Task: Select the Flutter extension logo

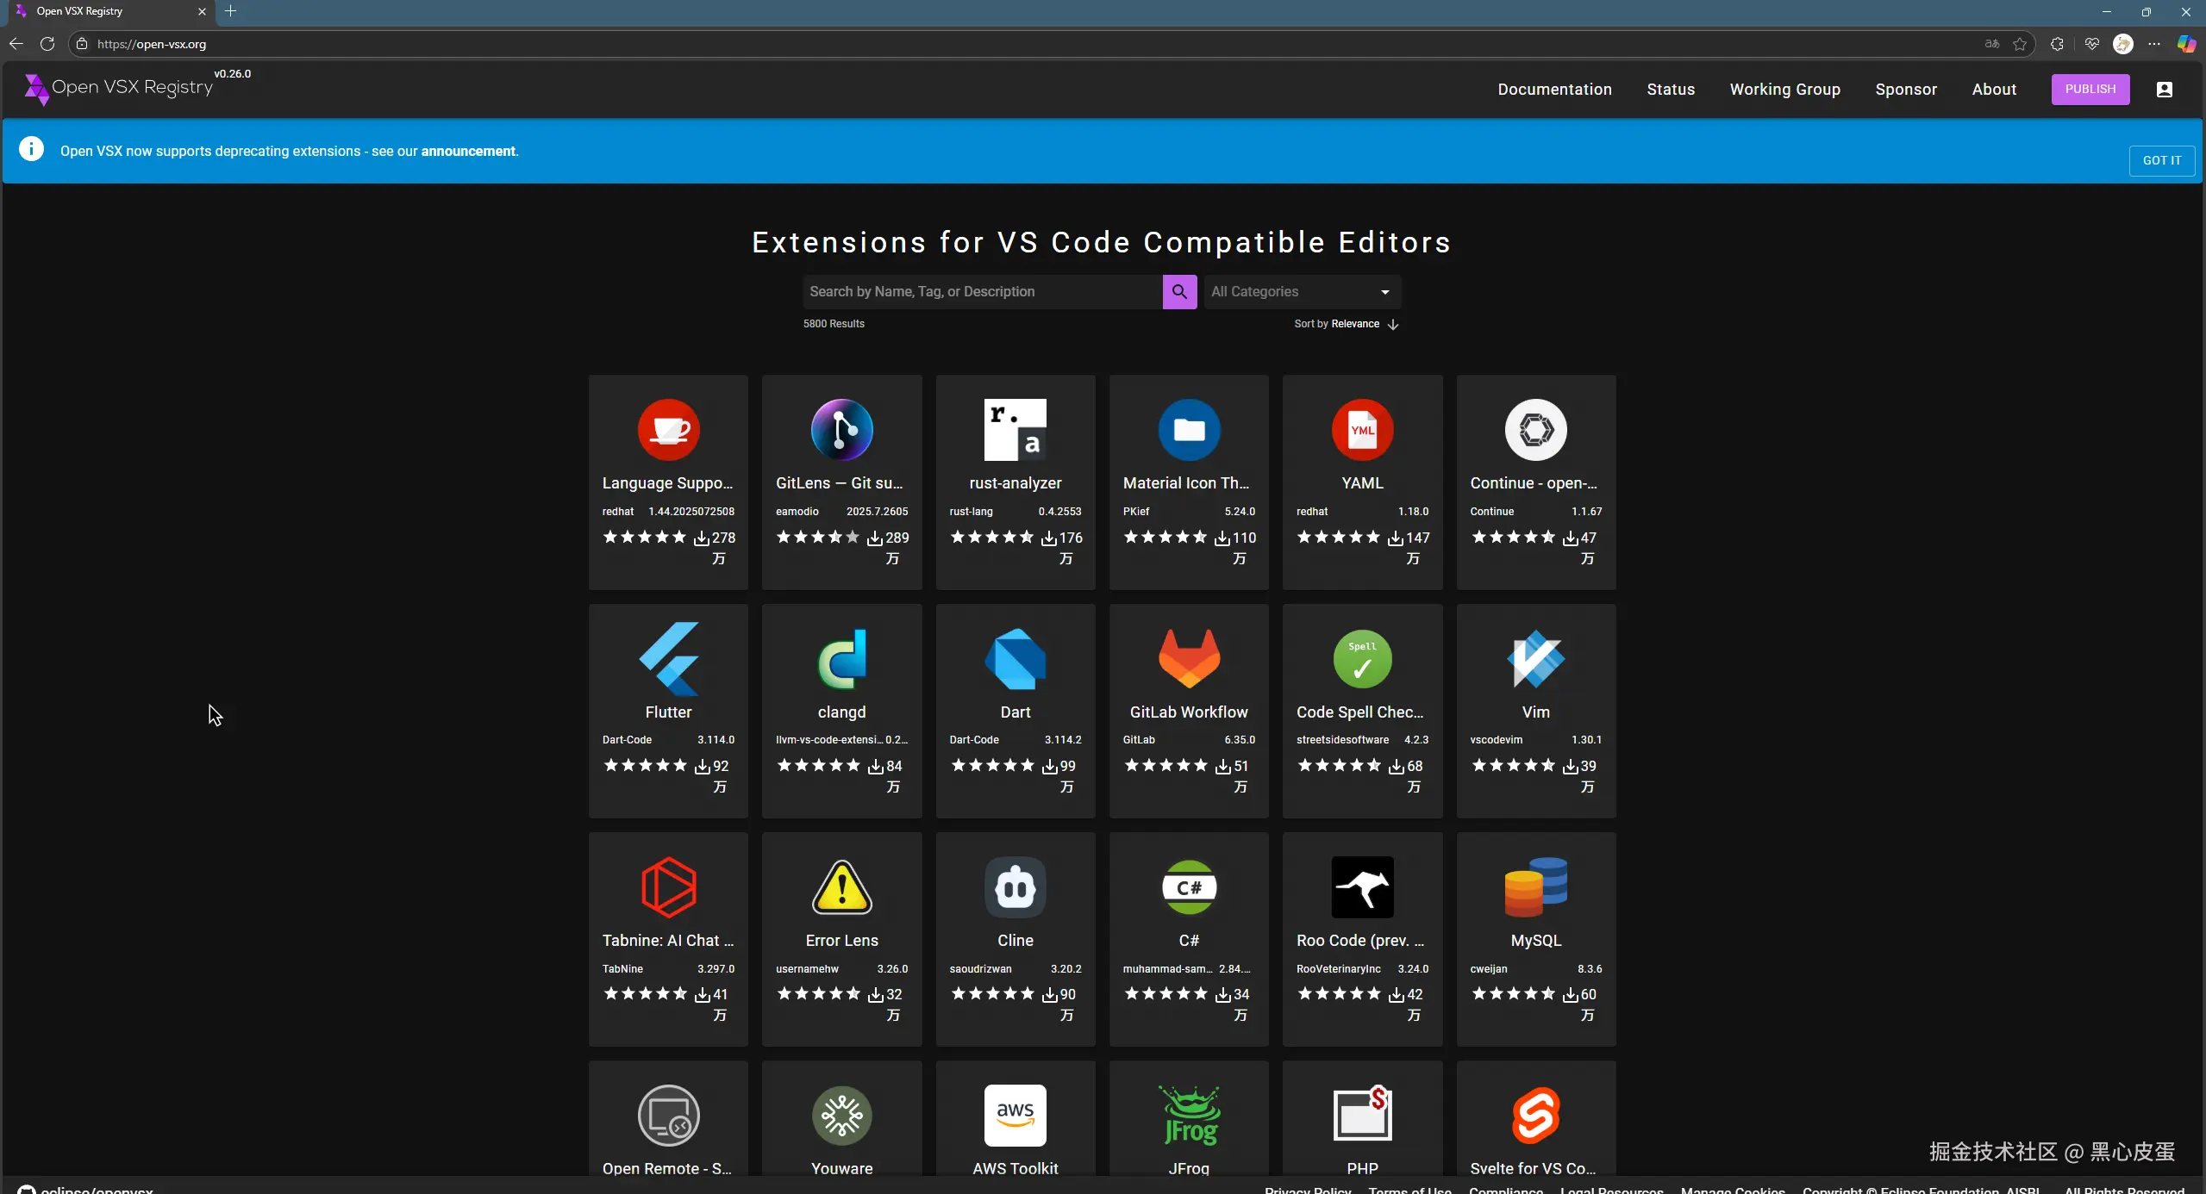Action: click(x=668, y=659)
